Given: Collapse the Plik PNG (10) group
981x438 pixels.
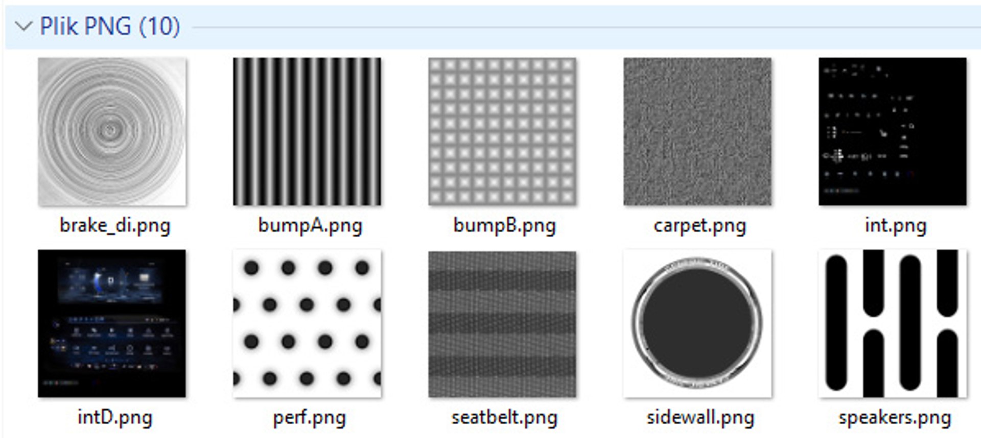Looking at the screenshot, I should coord(24,26).
